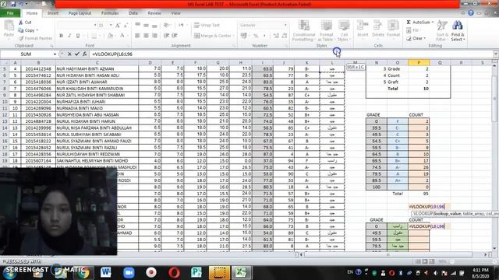The height and width of the screenshot is (280, 499).
Task: Open the font name dropdown arrow
Action: tap(95, 25)
